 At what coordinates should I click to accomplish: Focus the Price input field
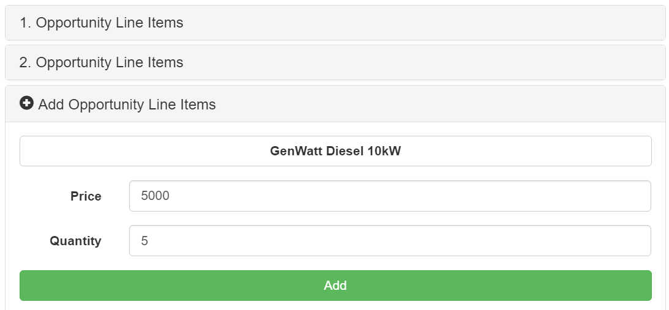coord(390,196)
